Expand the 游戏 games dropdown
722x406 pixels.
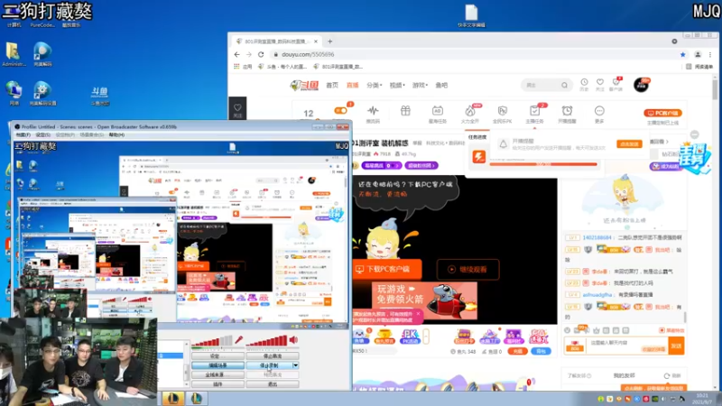tap(420, 85)
